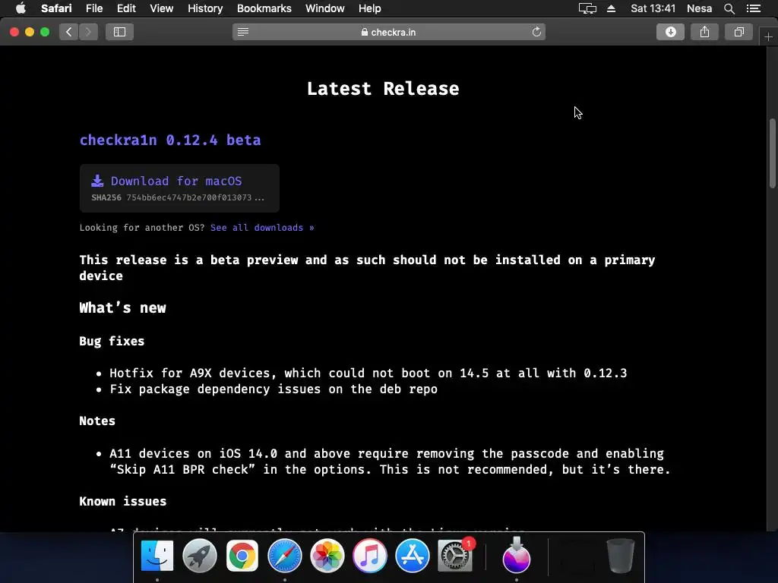Open Safari from the Dock

pos(285,556)
